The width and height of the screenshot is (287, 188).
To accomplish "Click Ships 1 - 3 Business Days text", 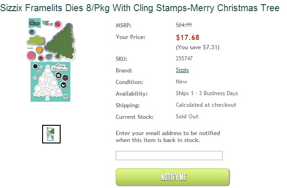I will pyautogui.click(x=207, y=93).
